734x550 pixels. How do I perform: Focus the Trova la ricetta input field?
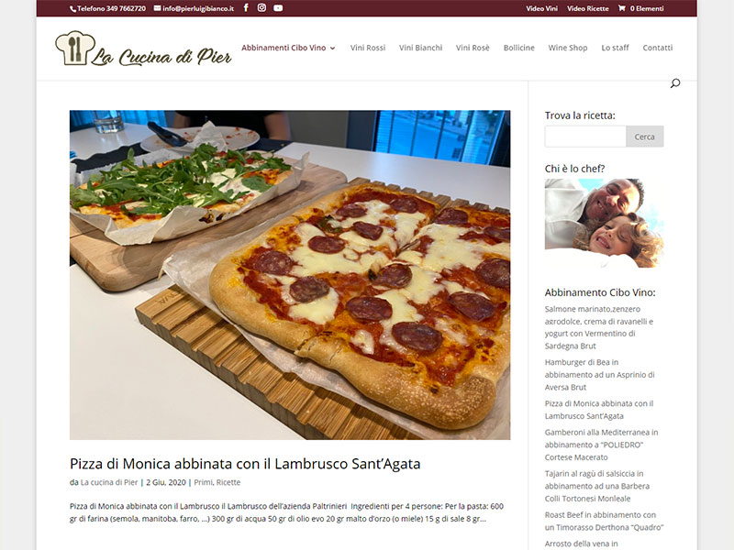click(x=585, y=137)
